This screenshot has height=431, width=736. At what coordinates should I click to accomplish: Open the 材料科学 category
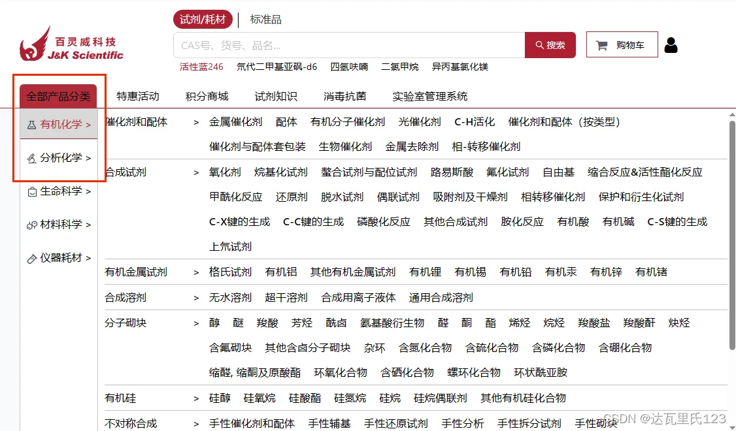(x=59, y=224)
